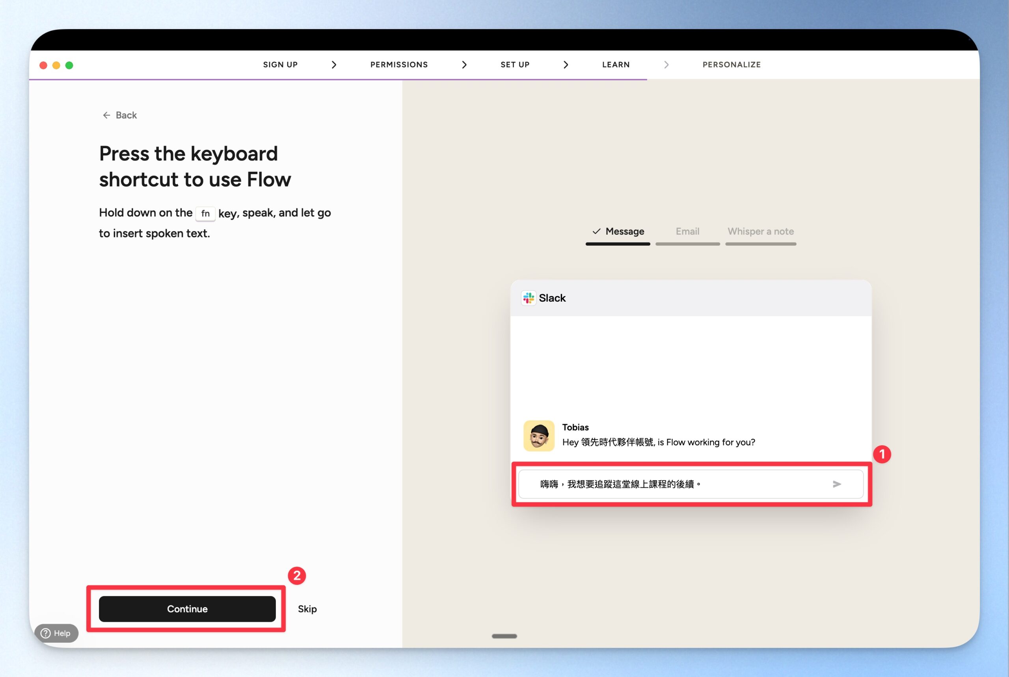This screenshot has width=1009, height=677.
Task: Click the gray drag handle at bottom
Action: point(504,636)
